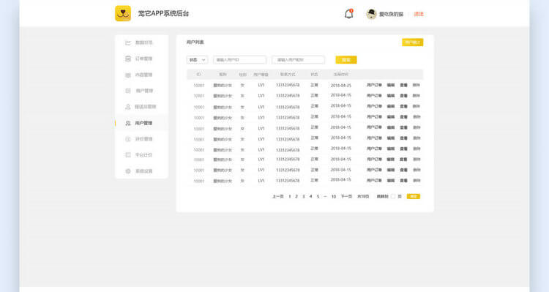Click the date cell 2018-04-25
Image resolution: width=549 pixels, height=292 pixels.
[x=340, y=86]
